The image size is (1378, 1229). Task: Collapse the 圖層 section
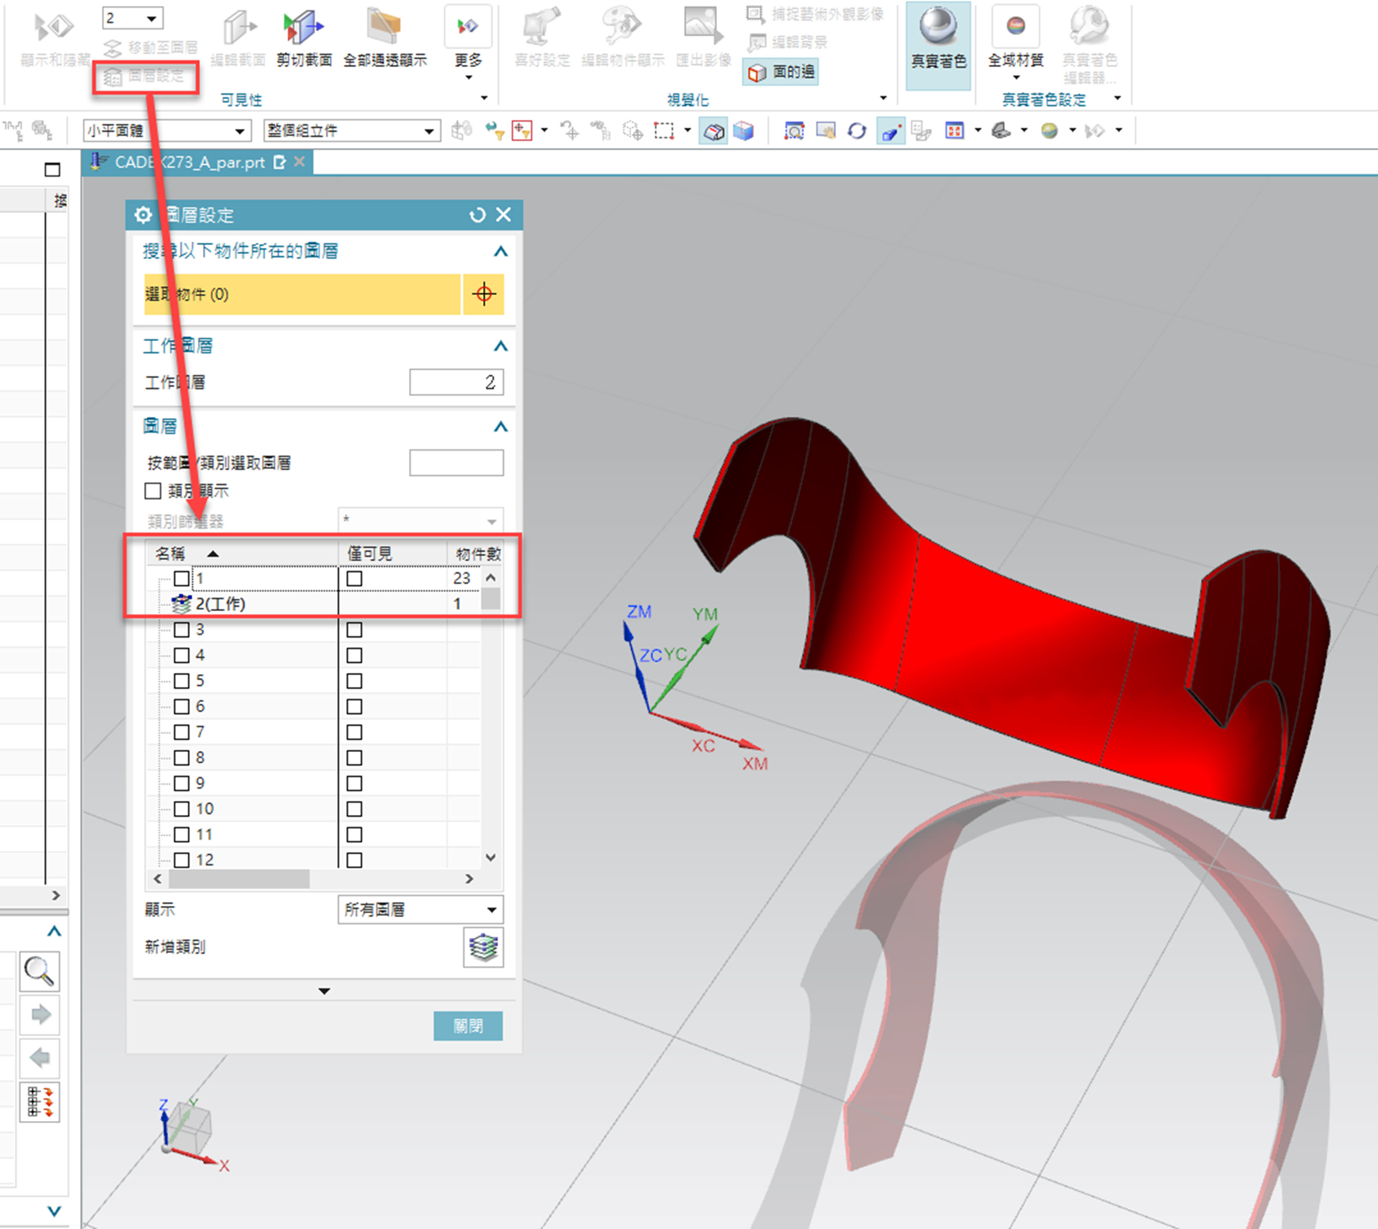tap(500, 426)
